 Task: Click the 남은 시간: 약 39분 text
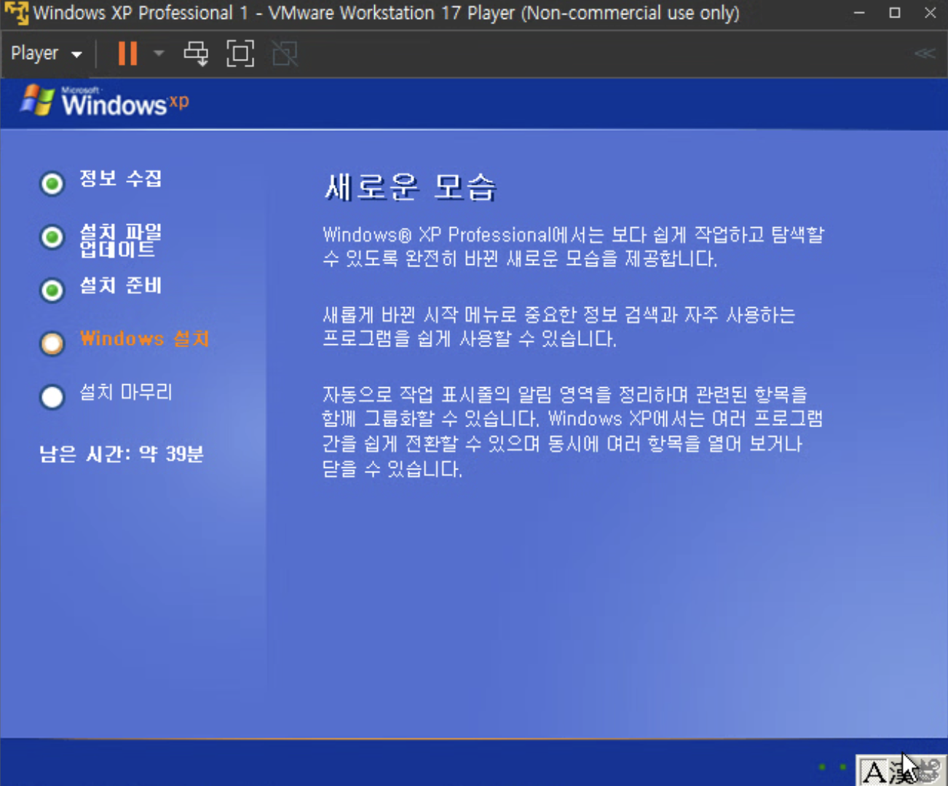122,454
